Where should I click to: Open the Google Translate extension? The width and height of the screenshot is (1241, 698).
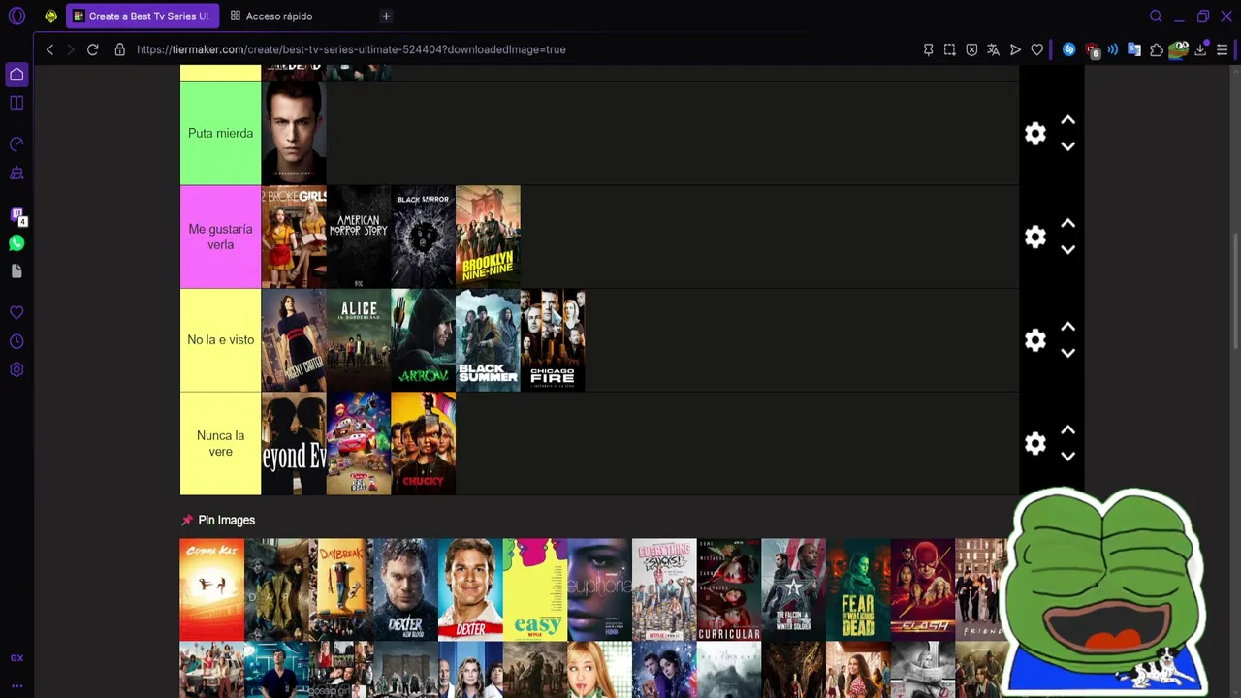1134,49
